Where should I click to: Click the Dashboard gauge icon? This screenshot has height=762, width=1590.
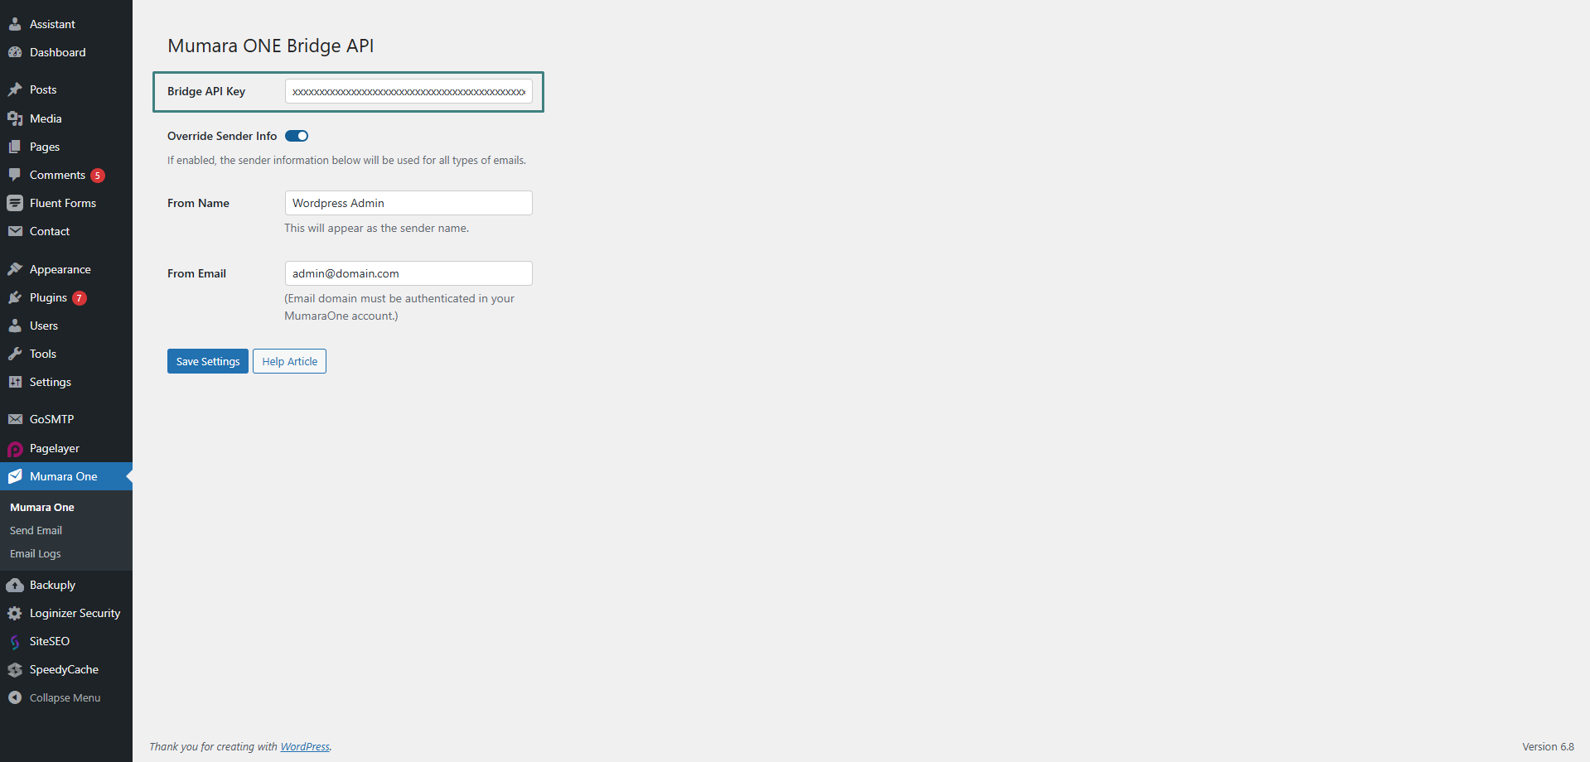[15, 52]
